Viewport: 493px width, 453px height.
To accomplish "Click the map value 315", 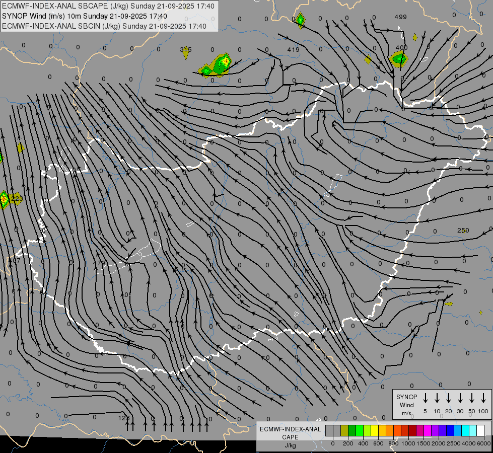I will [x=186, y=49].
